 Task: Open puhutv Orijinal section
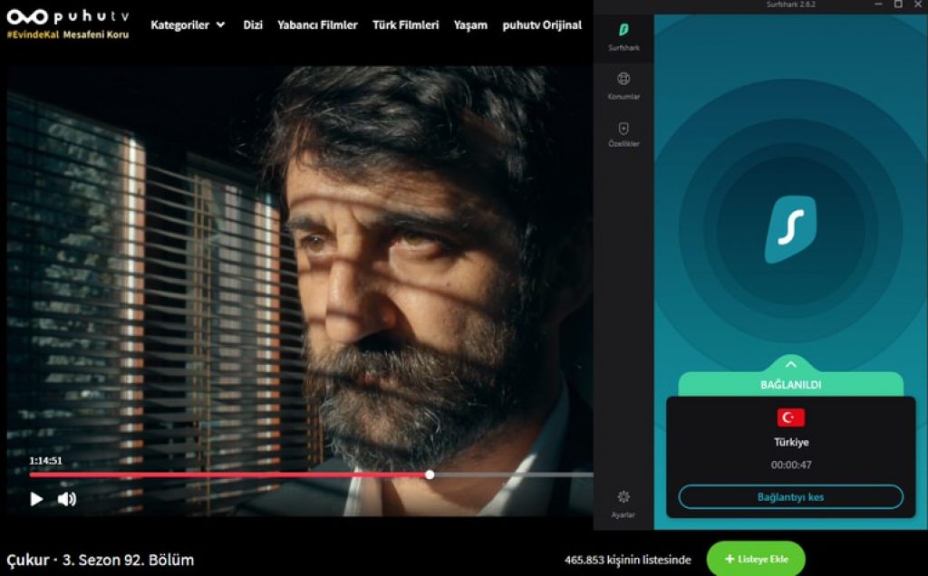tap(542, 24)
